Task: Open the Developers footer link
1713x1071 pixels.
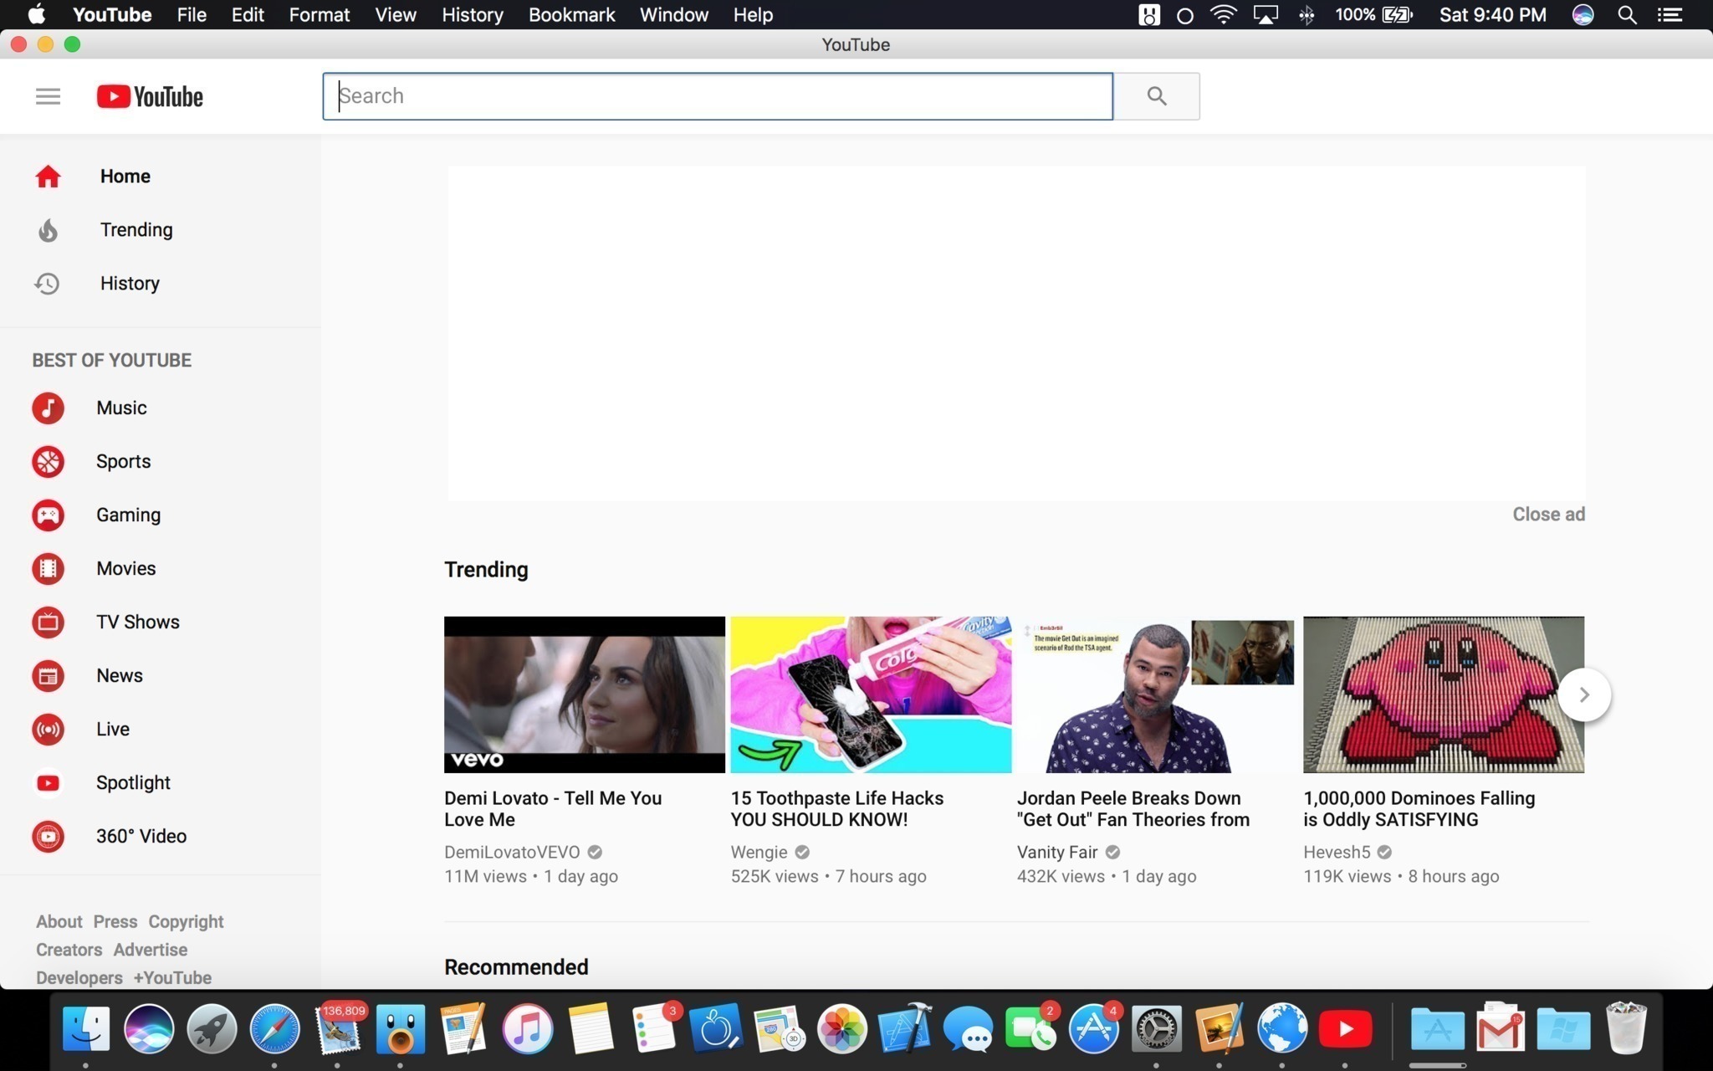Action: [79, 978]
